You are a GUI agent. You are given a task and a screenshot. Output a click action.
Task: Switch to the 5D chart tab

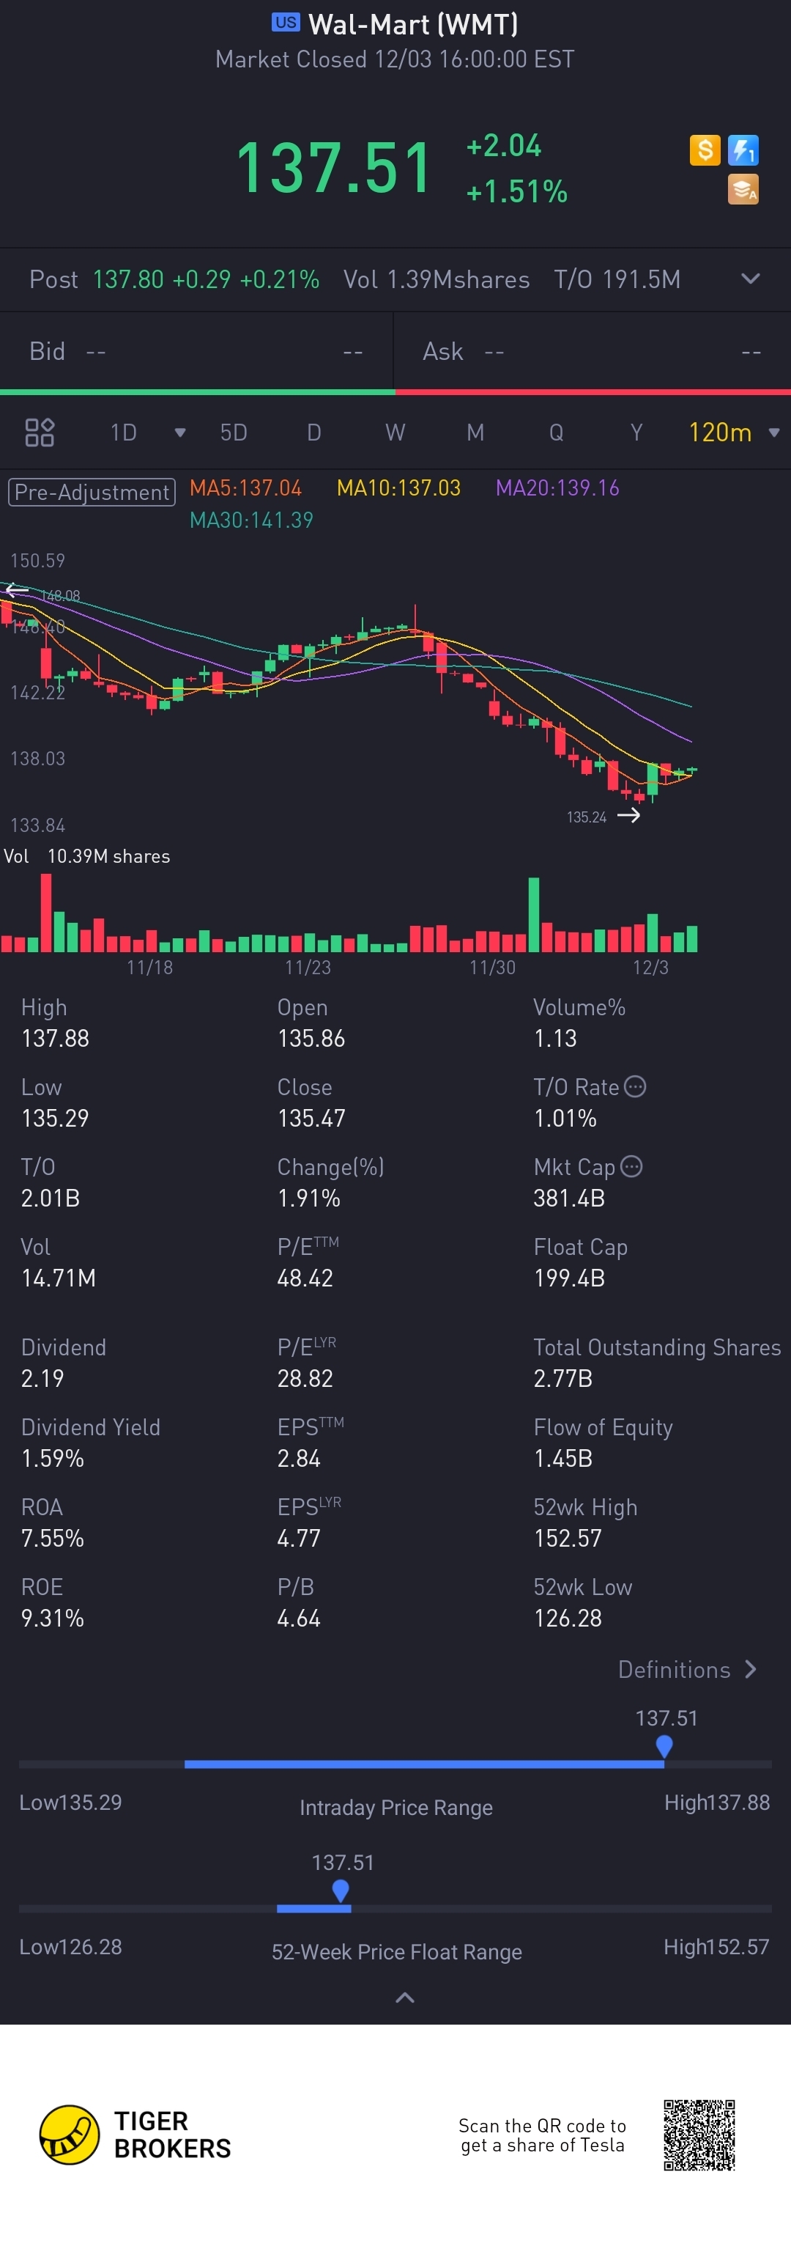click(234, 432)
